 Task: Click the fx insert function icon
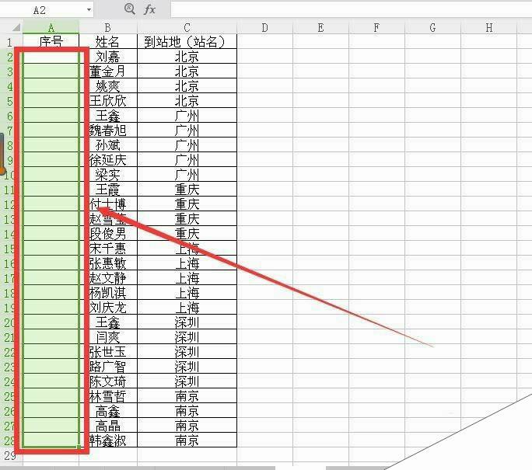click(x=149, y=9)
